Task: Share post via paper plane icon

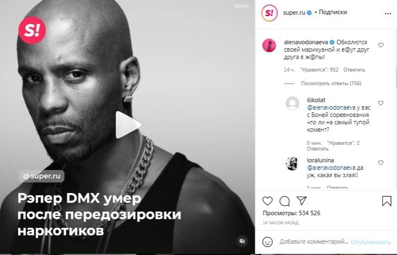Action: pos(302,200)
